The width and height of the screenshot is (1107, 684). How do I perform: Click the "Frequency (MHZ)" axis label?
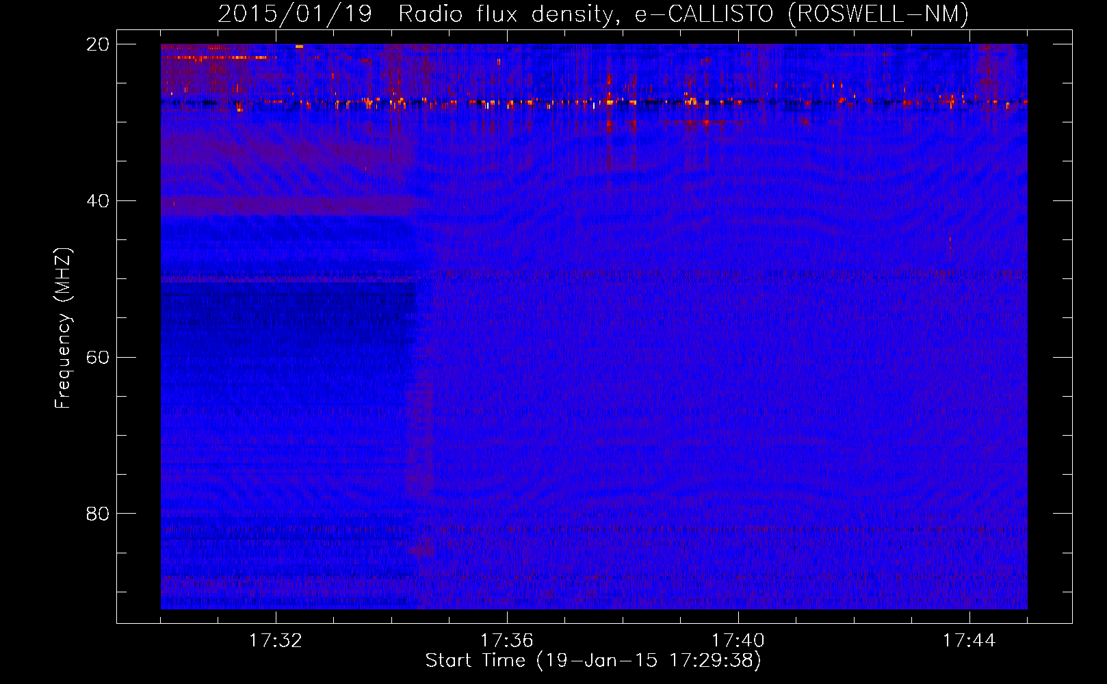click(63, 328)
